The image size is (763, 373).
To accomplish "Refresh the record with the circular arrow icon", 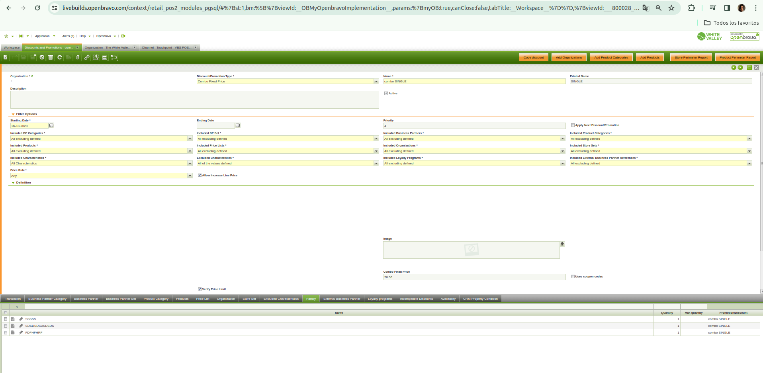I will (x=60, y=57).
